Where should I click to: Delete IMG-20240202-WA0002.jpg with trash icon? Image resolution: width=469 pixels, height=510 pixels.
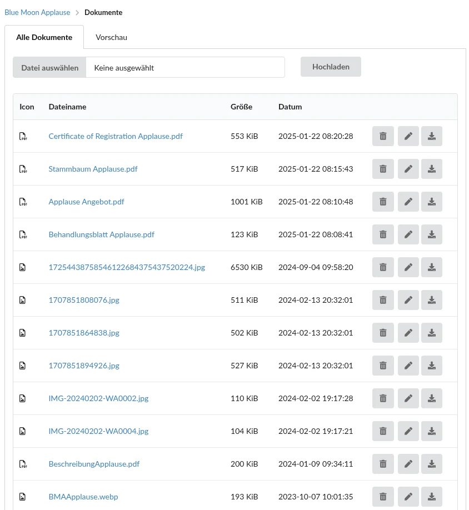pyautogui.click(x=383, y=398)
